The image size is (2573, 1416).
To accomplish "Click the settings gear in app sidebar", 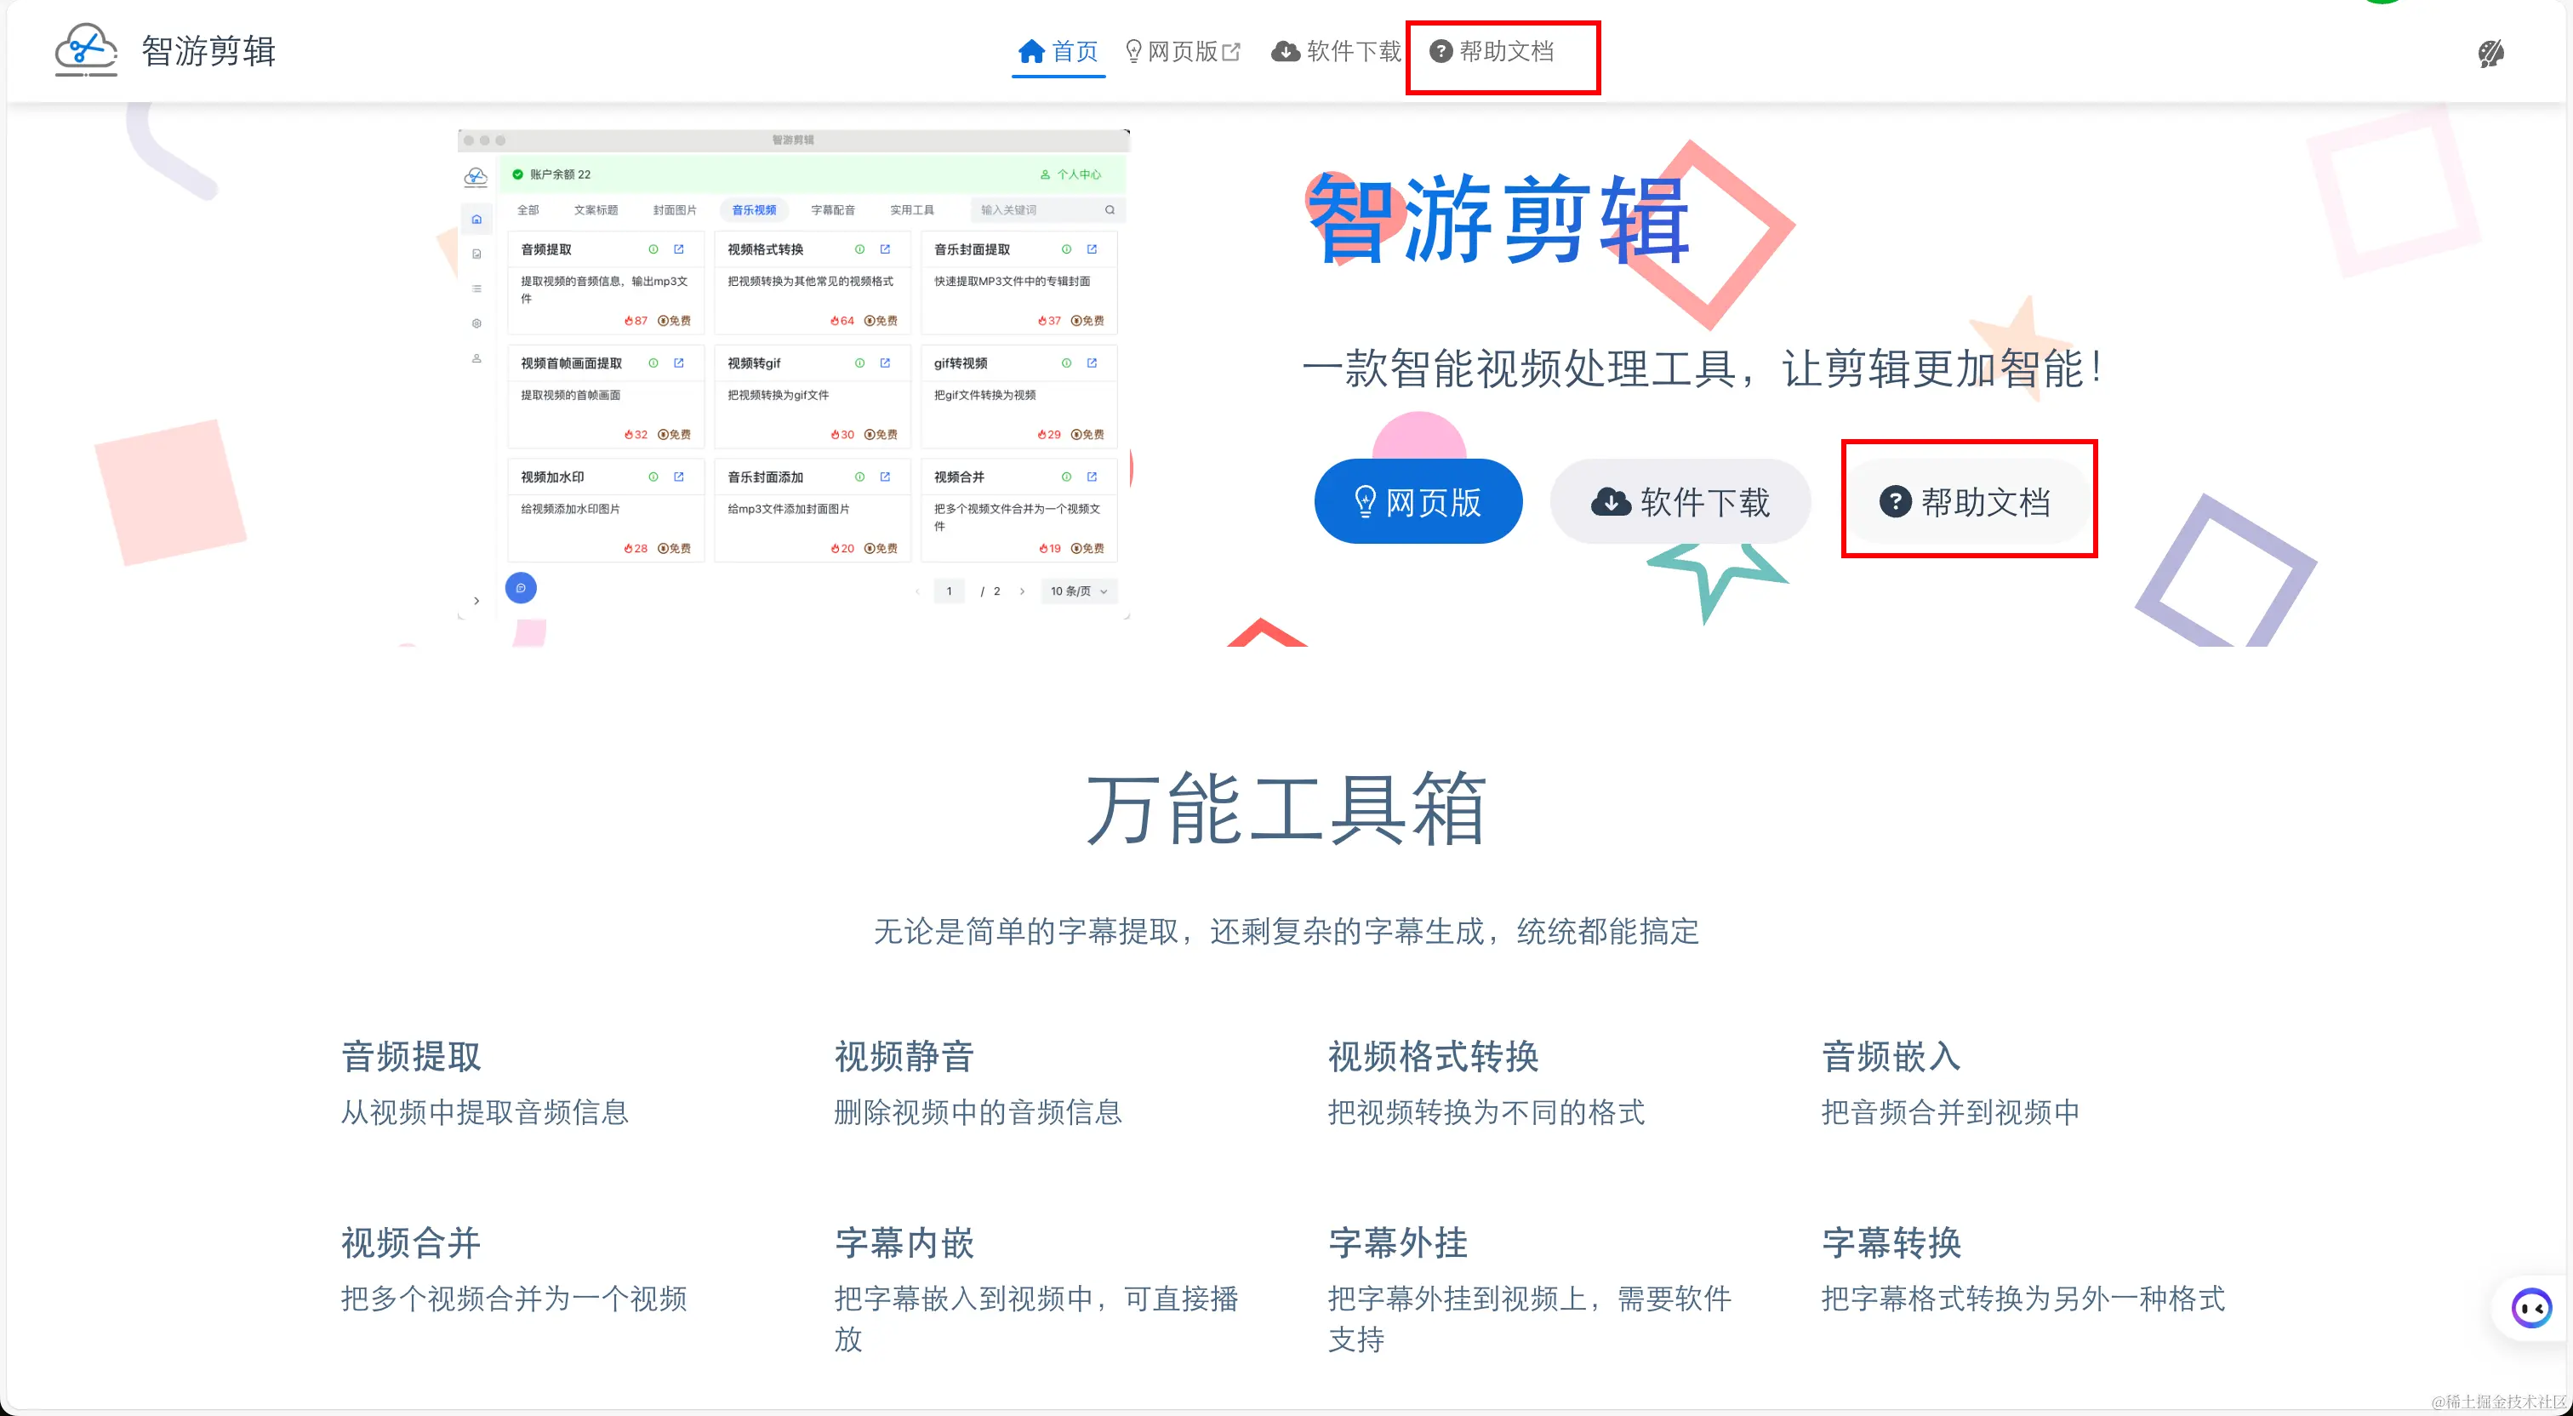I will click(476, 323).
